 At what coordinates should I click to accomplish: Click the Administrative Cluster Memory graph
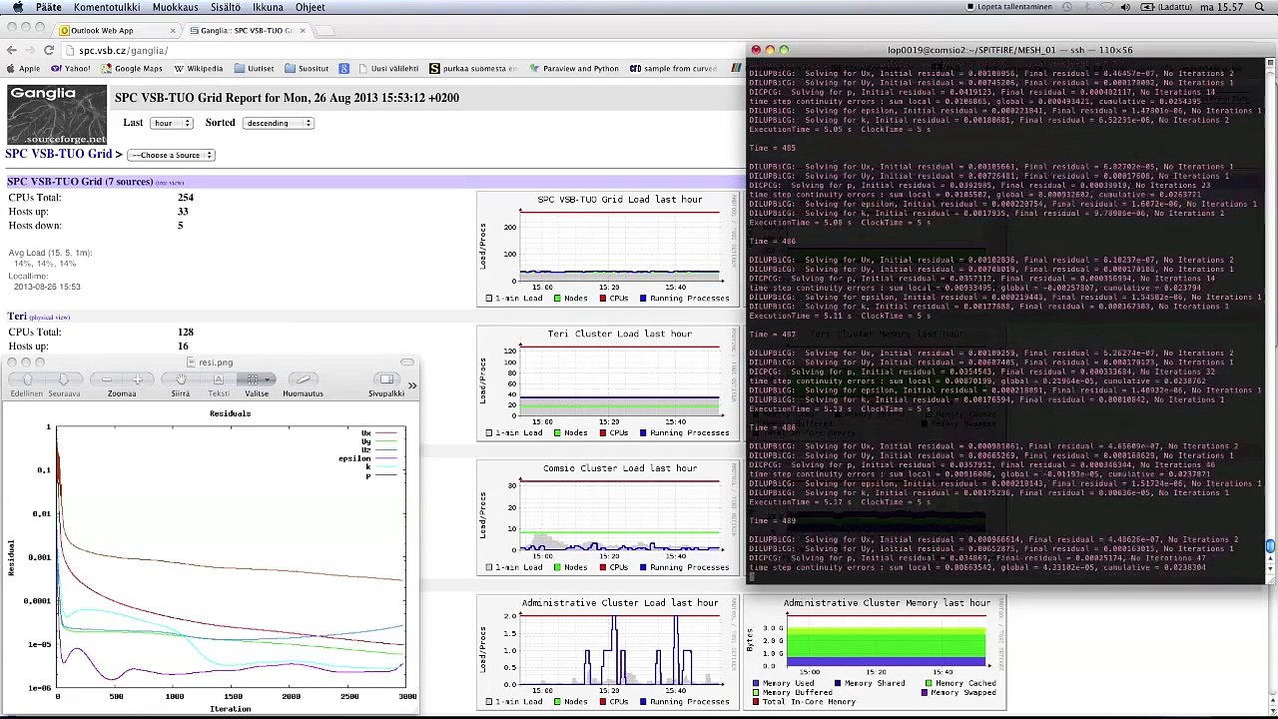coord(875,652)
